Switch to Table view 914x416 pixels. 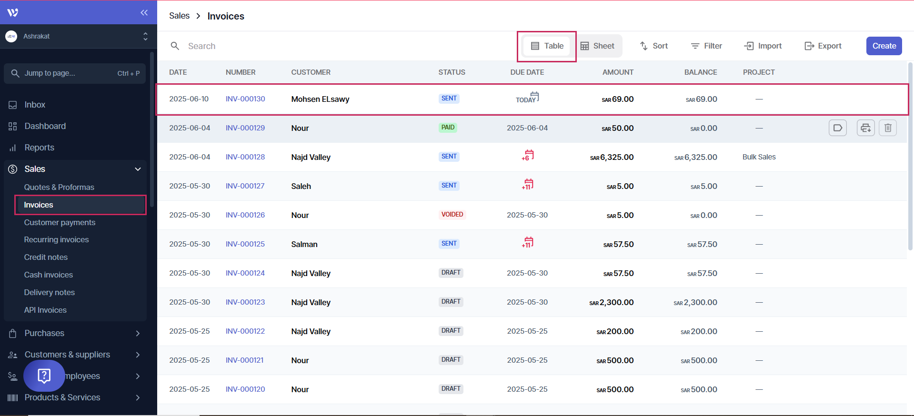[x=547, y=46]
